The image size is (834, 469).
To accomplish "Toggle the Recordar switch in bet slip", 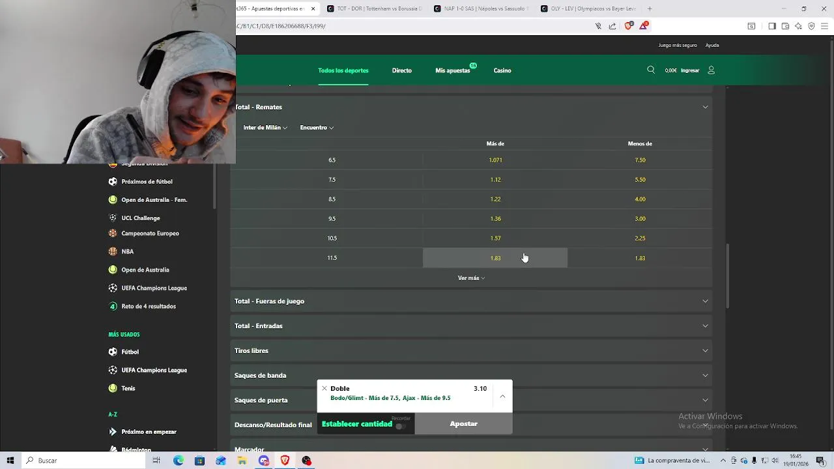I will [x=401, y=426].
